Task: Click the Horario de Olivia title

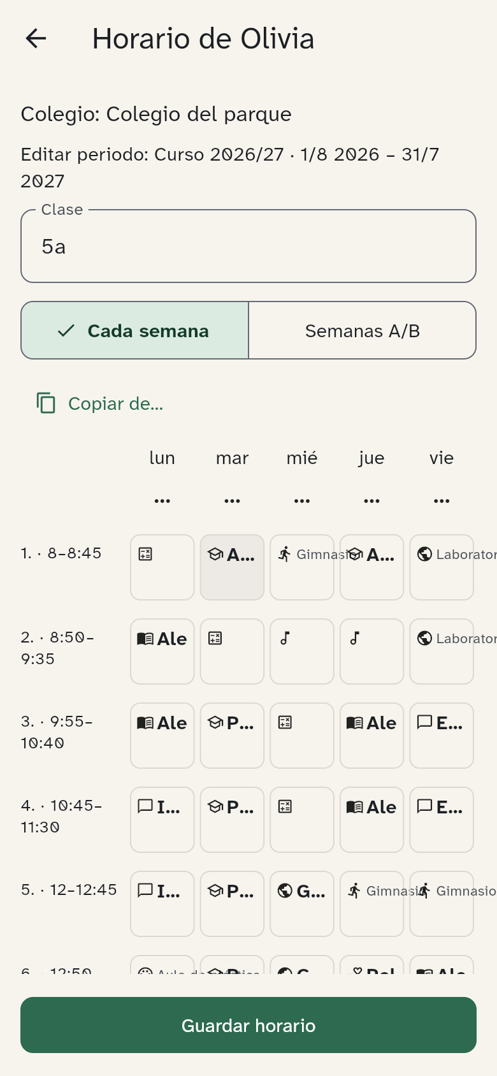Action: point(203,39)
